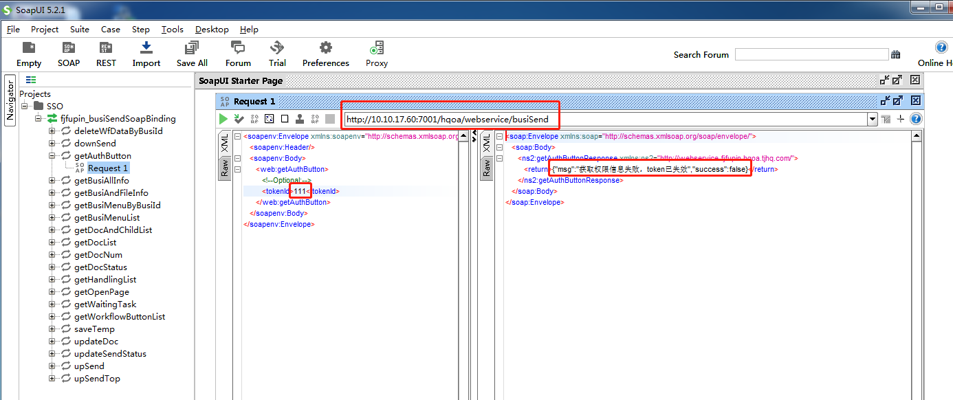Switch response viewer to Raw tab
Viewport: 953px width, 400px height.
(x=486, y=168)
